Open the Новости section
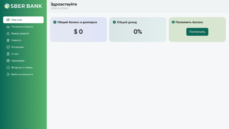The image size is (229, 129). [16, 40]
